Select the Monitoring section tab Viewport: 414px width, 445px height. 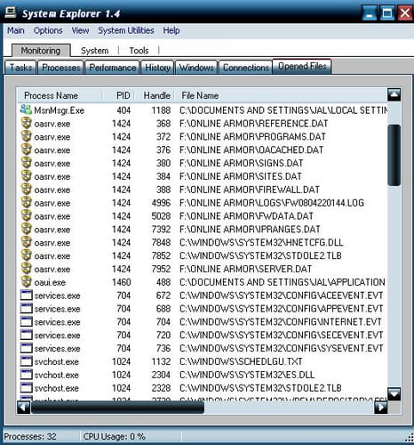41,51
